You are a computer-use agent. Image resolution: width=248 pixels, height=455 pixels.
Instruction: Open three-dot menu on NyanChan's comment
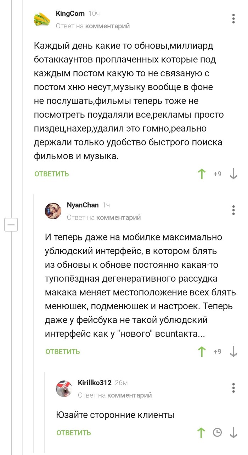(233, 210)
